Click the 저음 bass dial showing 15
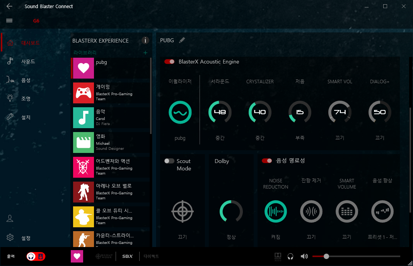 click(300, 112)
